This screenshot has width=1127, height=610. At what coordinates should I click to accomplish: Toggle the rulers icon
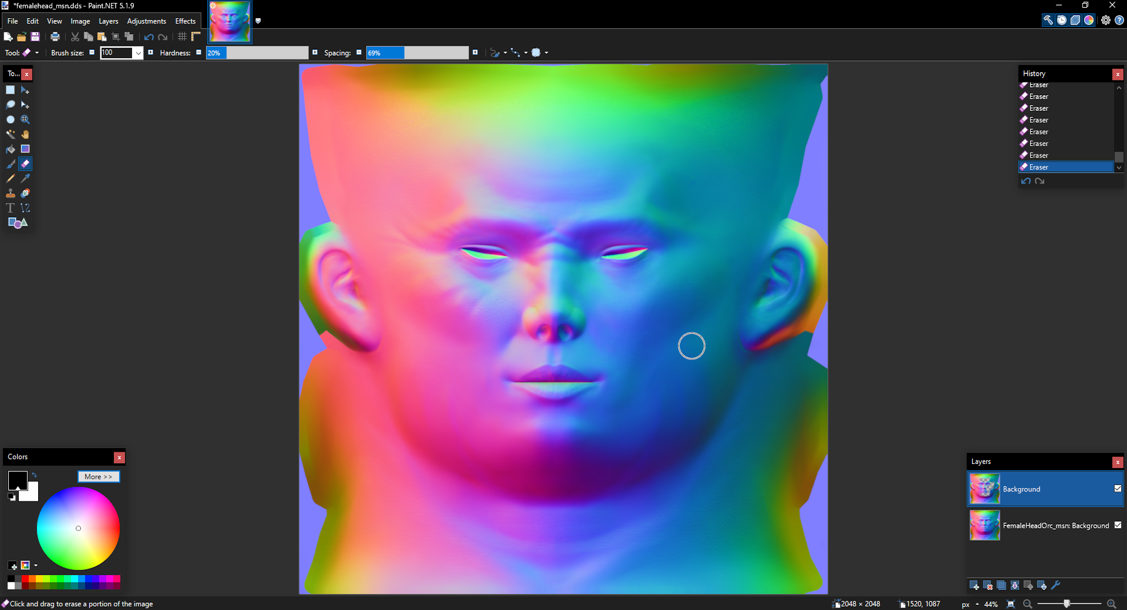196,36
